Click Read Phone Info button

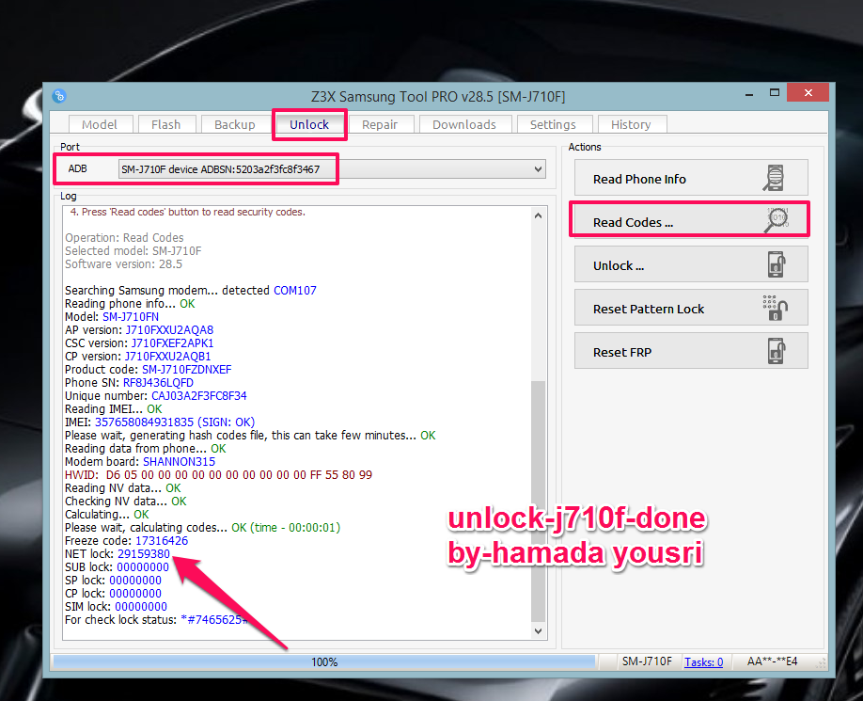691,178
